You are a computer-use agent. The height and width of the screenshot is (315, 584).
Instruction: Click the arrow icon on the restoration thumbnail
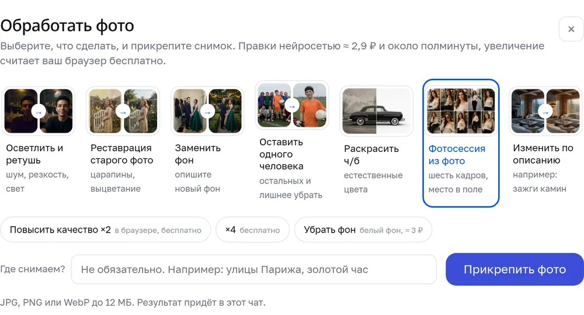(123, 111)
